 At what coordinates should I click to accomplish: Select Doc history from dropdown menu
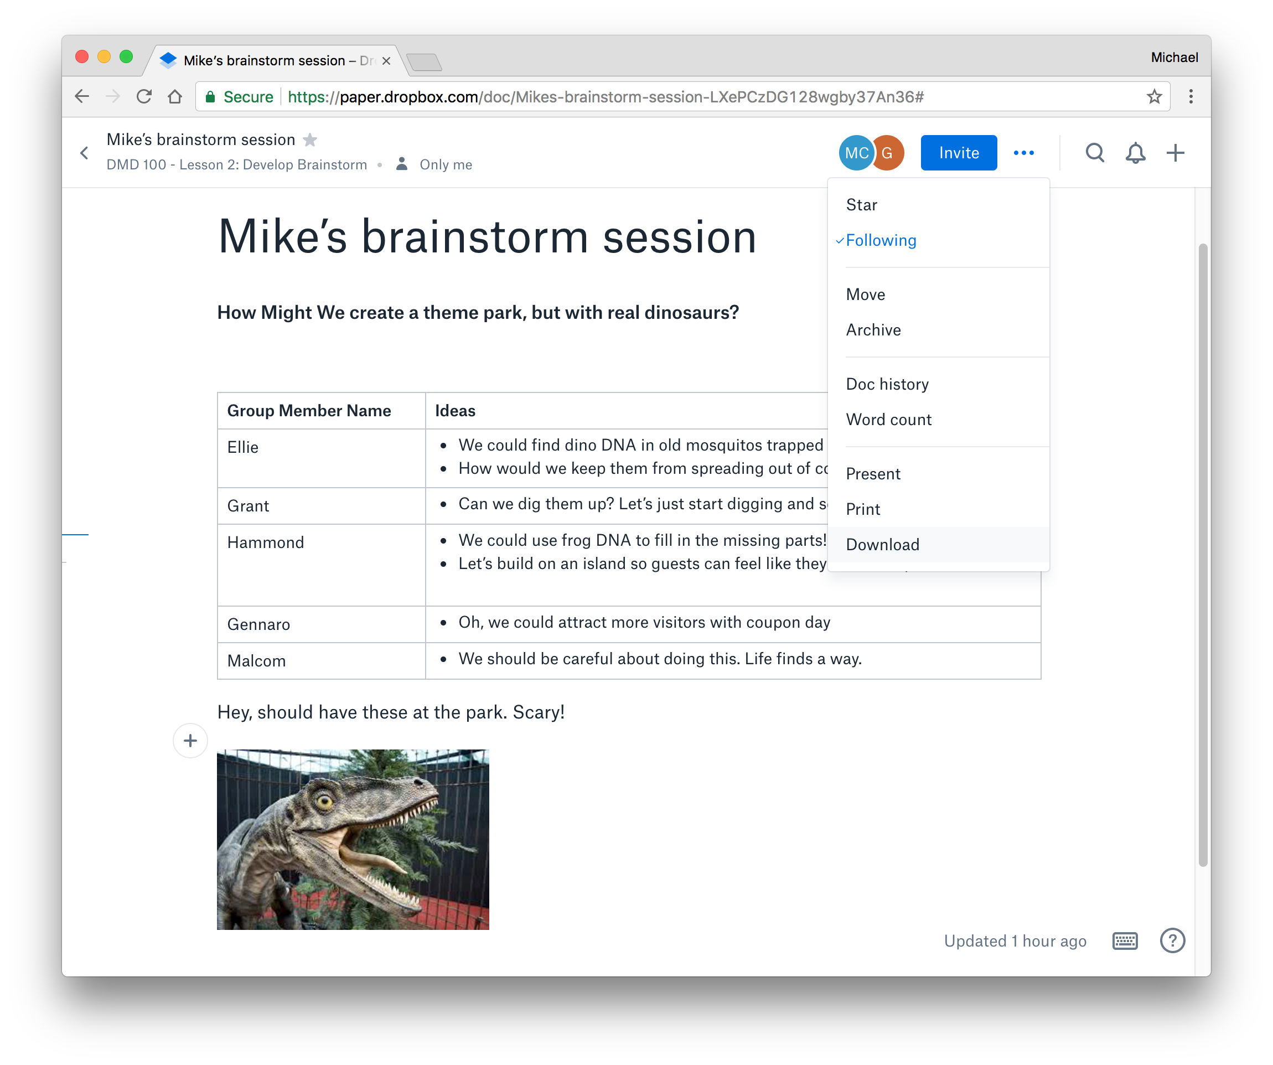coord(886,384)
